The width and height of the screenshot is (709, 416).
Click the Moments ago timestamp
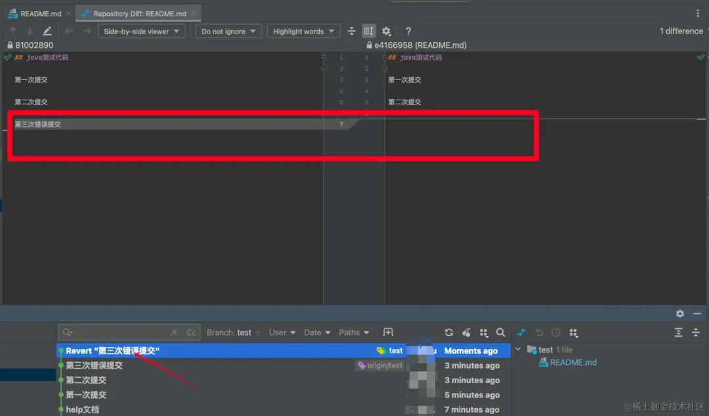click(471, 351)
